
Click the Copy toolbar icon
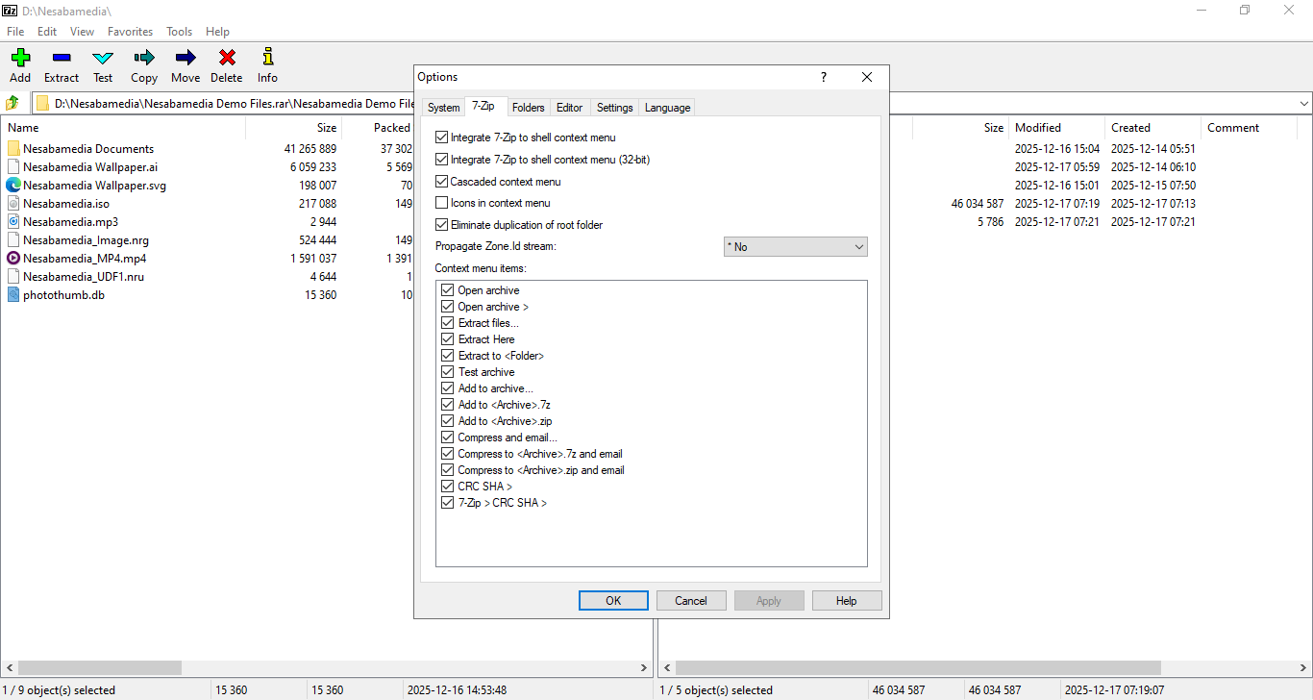pyautogui.click(x=144, y=58)
